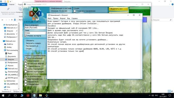
Task: Click the Explorer search box
Action: 161,20
